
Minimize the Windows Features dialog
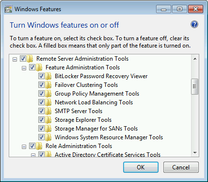click(x=163, y=9)
